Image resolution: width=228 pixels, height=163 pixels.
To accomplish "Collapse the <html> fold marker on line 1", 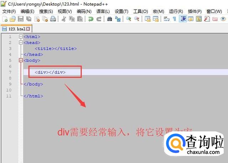I will point(21,37).
